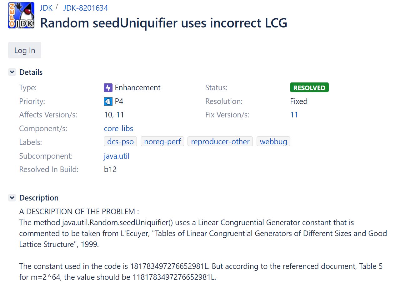Open the JDK project breadcrumb link

[46, 8]
